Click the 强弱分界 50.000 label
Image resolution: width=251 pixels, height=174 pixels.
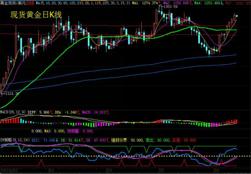pyautogui.click(x=127, y=140)
